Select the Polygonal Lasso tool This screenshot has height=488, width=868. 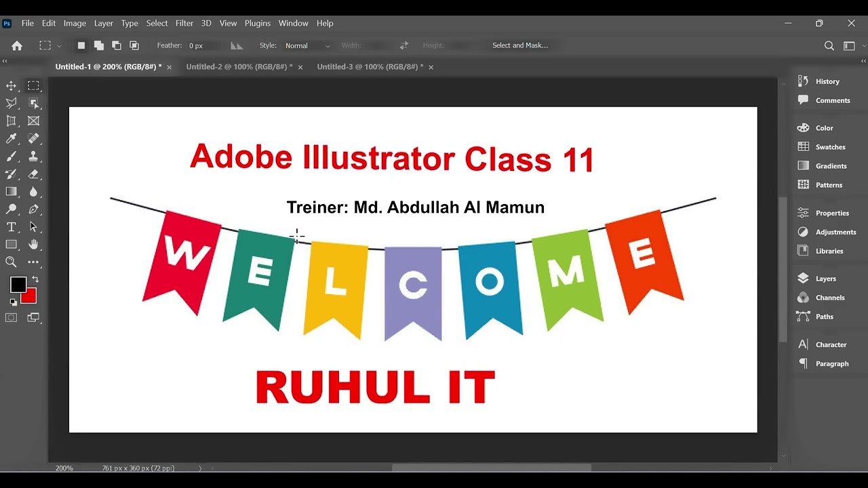12,104
